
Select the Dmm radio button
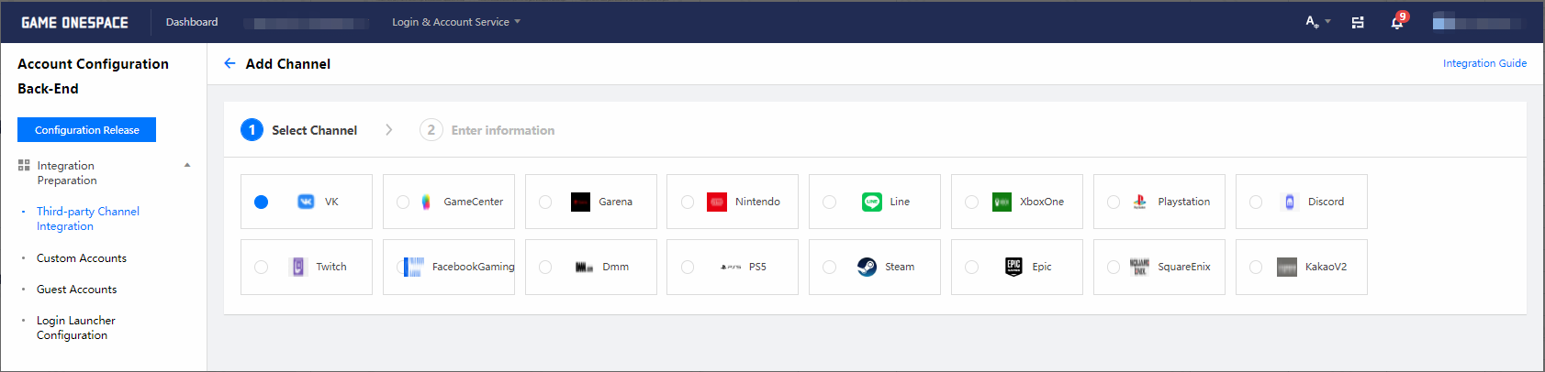pos(545,267)
